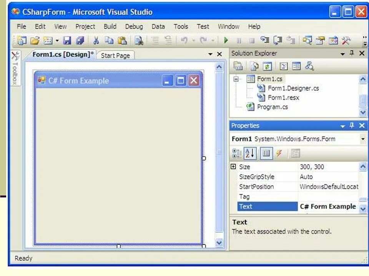Select Form1.Designer.cs in the tree

tap(293, 88)
